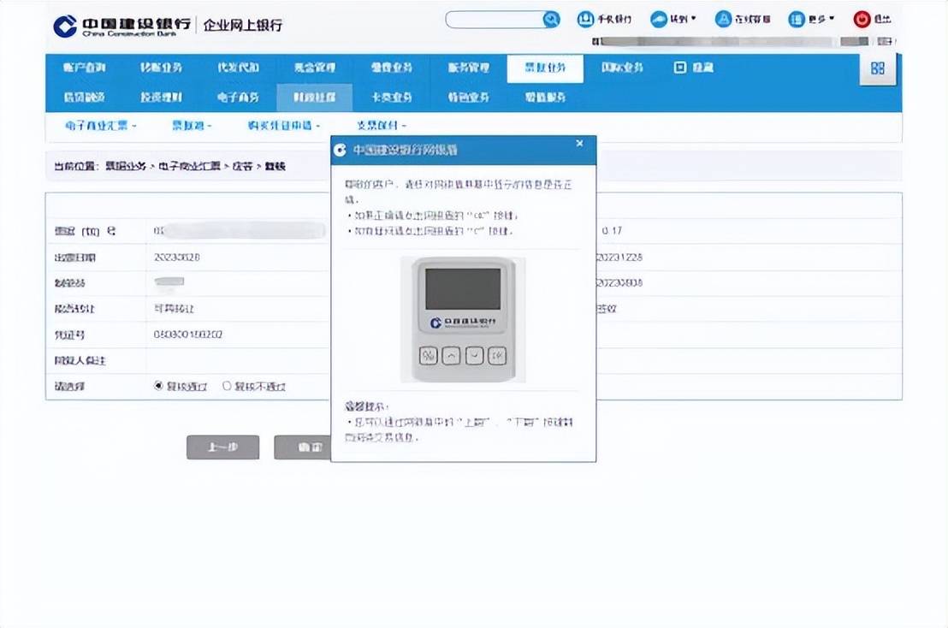The image size is (948, 628).
Task: Click the search magnifier icon
Action: point(551,19)
